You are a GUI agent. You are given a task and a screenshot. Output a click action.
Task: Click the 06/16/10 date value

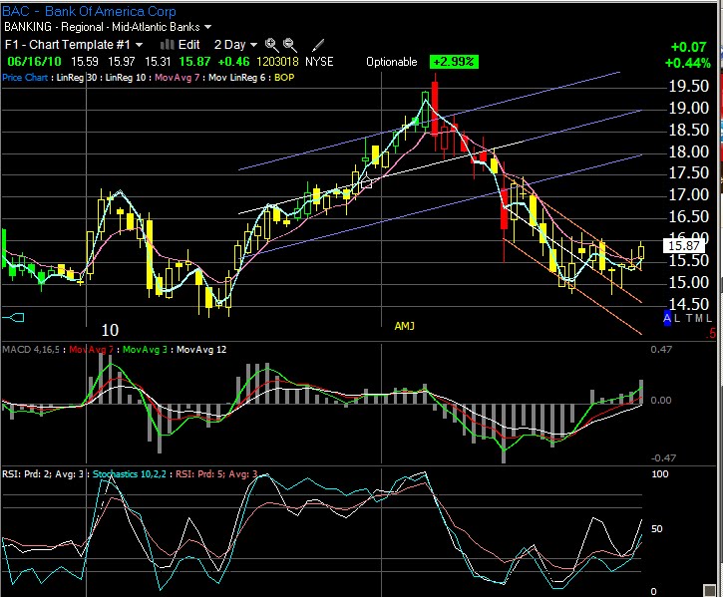pos(34,62)
